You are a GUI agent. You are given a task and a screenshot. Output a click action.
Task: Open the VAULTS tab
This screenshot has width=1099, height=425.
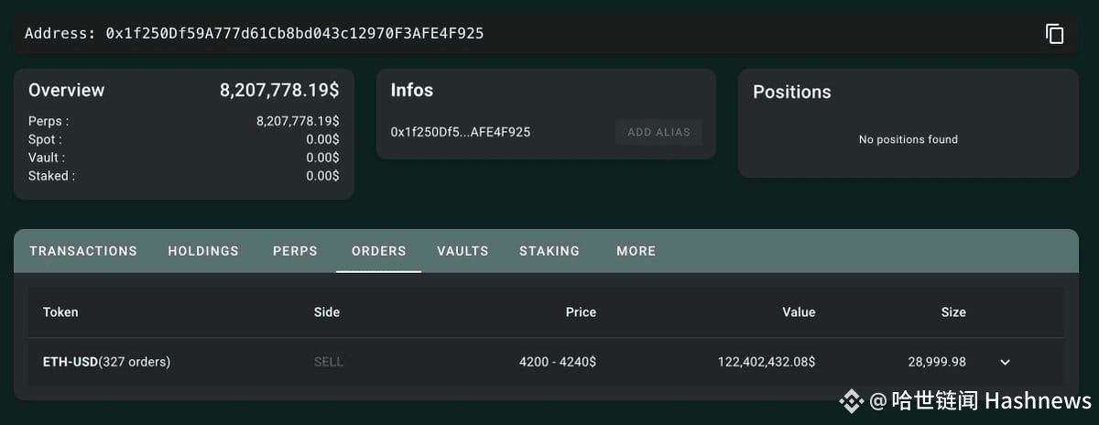pos(462,251)
